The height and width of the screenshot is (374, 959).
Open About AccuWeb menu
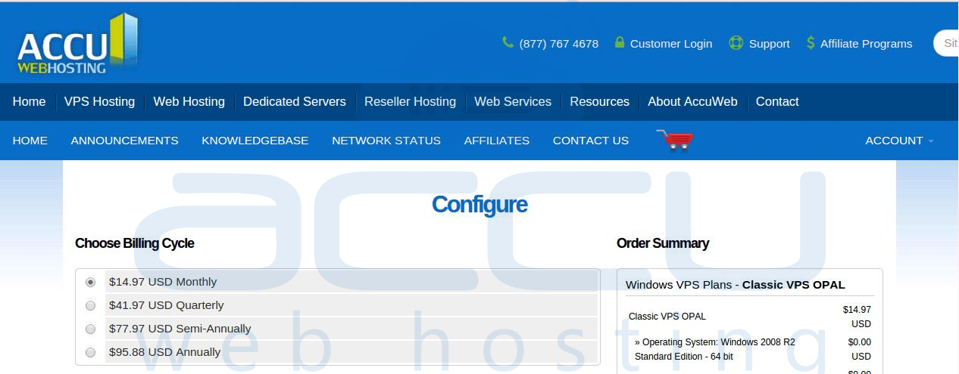click(692, 101)
